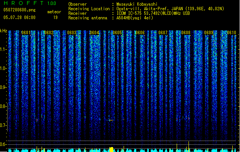Click date stamp 05.07.28 06:00

click(19, 17)
